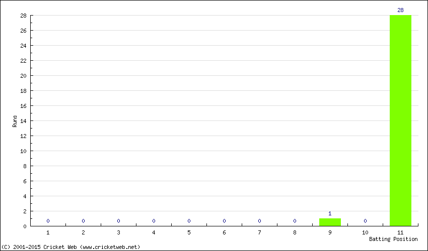Viewport: 428px width, 251px height.
Task: Click x-axis label 8
Action: coord(295,232)
